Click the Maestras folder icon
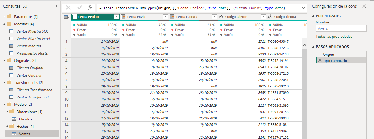Image resolution: width=374 pixels, height=139 pixels. (x=9, y=24)
